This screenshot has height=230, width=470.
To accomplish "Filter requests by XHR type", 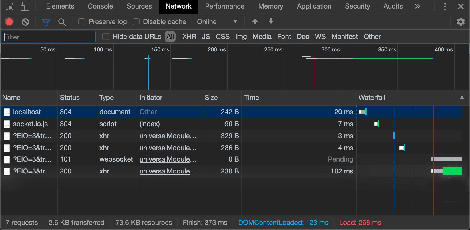I will tap(189, 37).
